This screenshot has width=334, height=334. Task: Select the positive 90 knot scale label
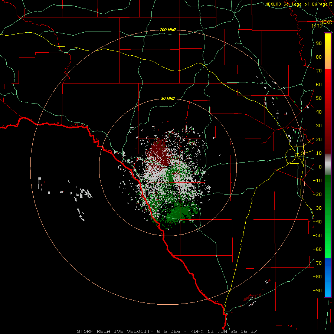click(x=319, y=43)
